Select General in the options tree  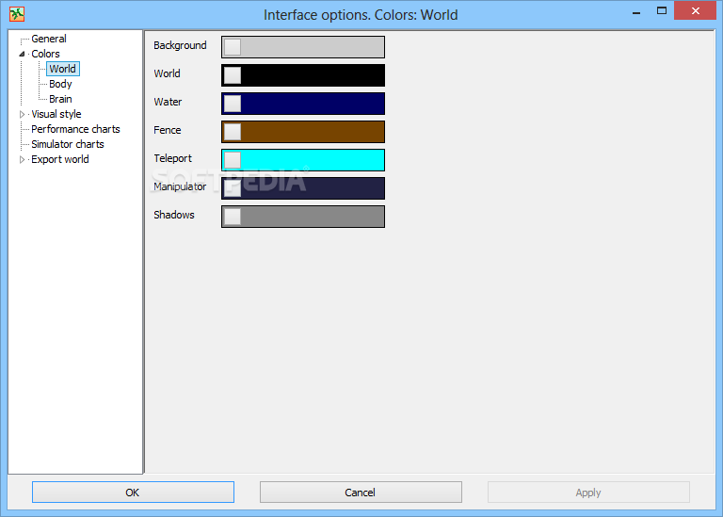[48, 39]
